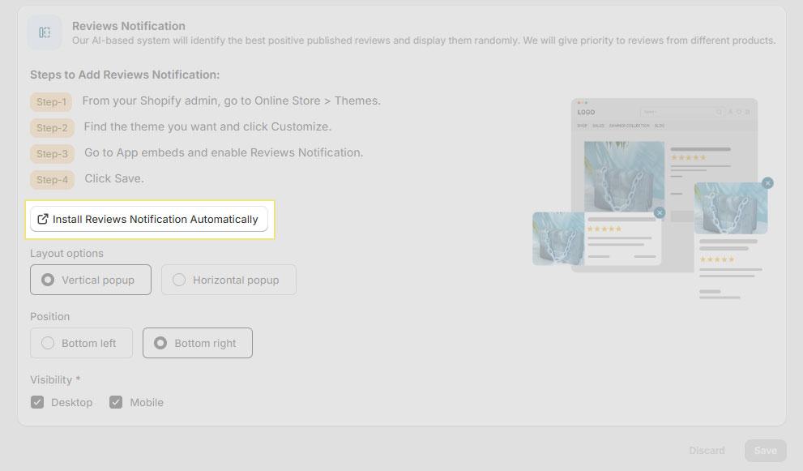Click the search magnifier icon in the store preview
Viewport: 803px width, 471px height.
[719, 111]
